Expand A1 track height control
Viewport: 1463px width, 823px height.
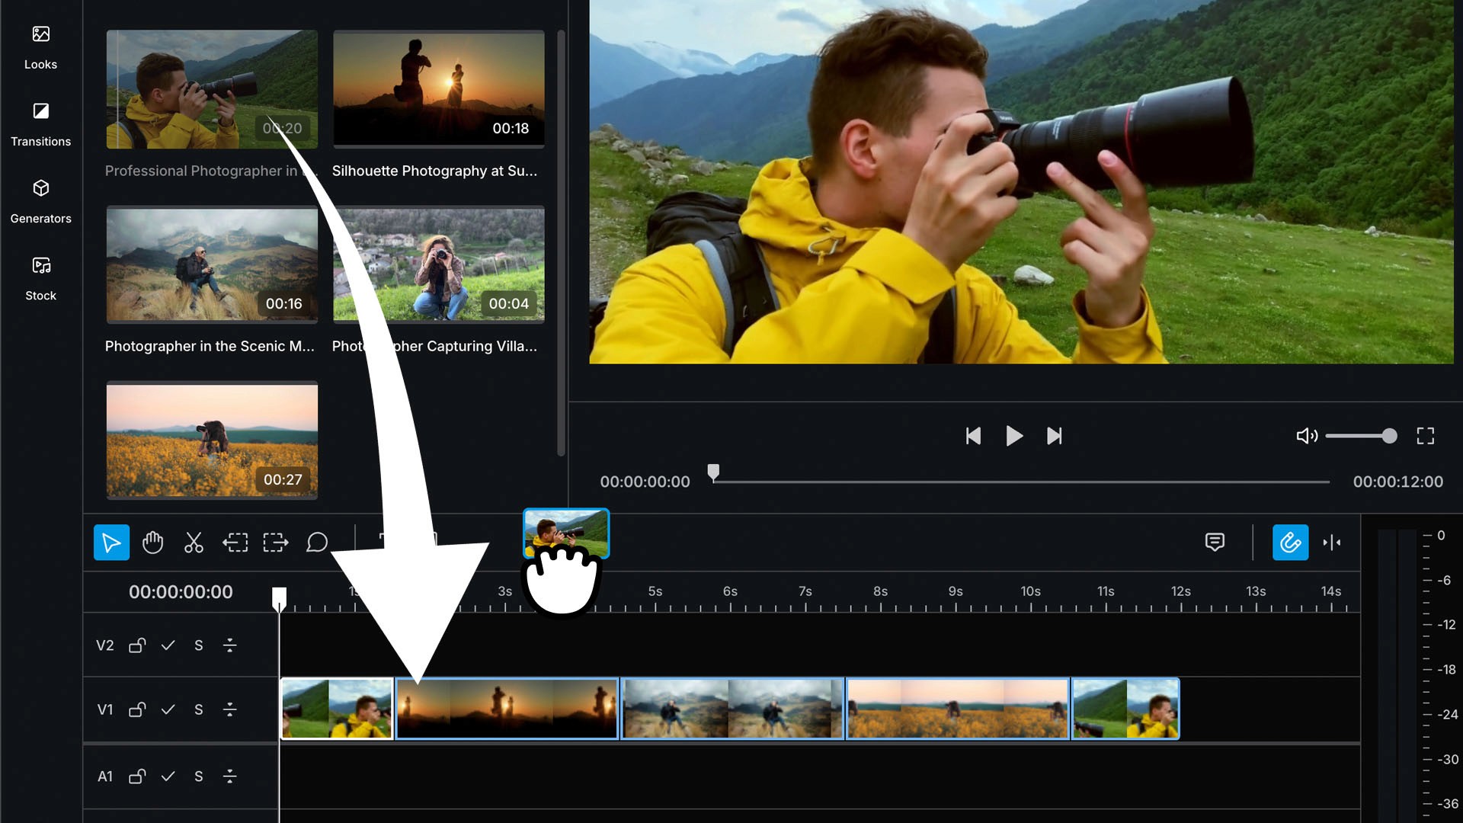pyautogui.click(x=229, y=777)
